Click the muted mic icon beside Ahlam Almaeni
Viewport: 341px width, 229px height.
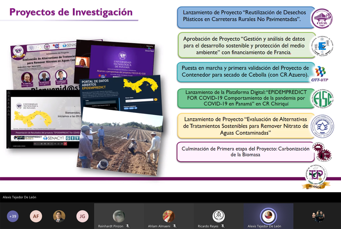coord(174,226)
